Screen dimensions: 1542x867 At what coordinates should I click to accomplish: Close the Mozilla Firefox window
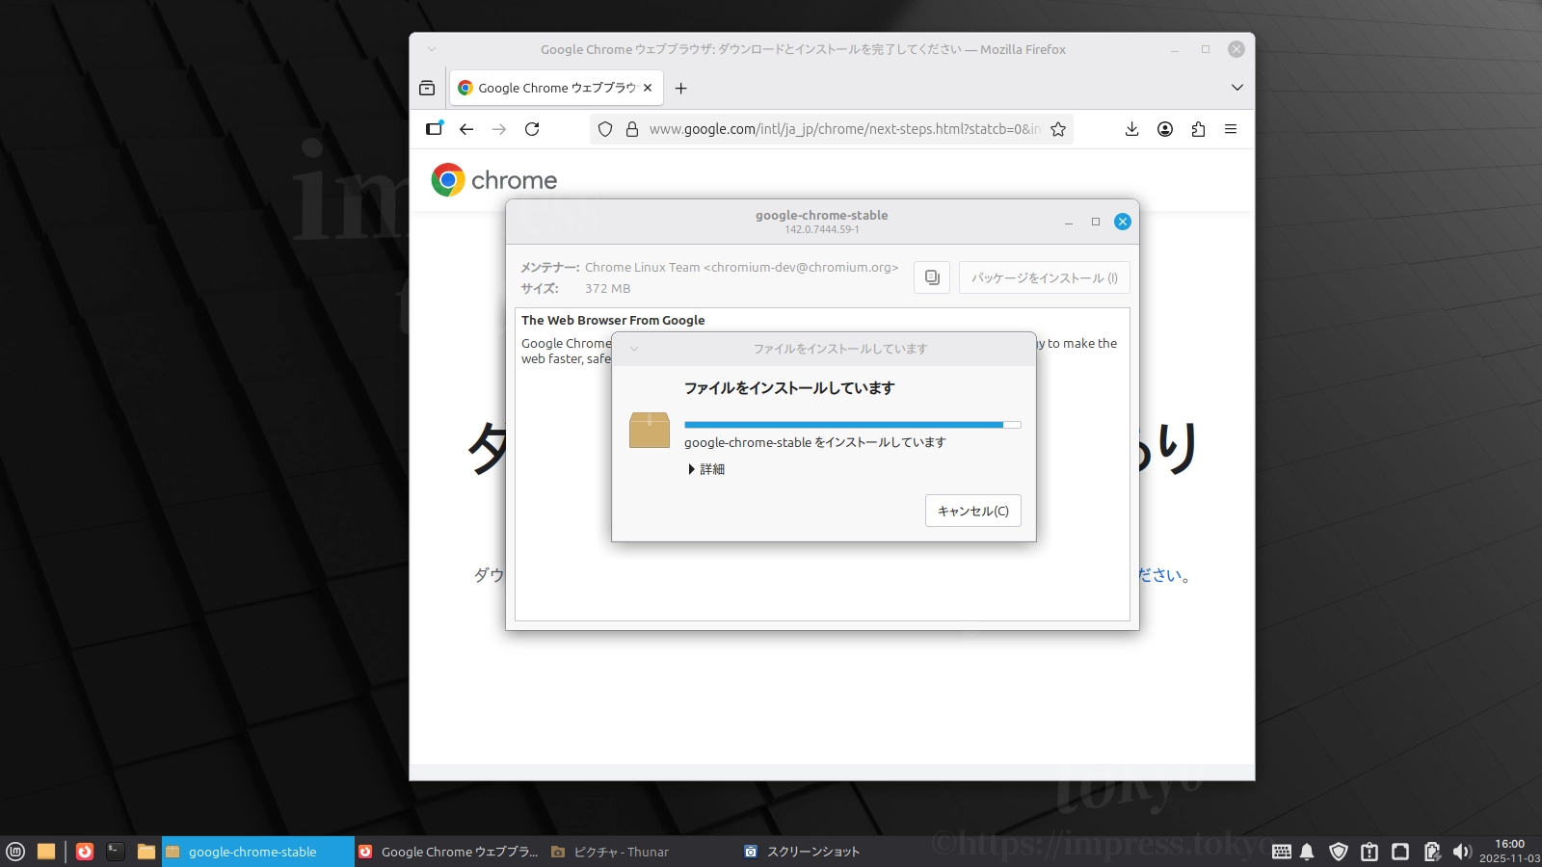(1236, 49)
